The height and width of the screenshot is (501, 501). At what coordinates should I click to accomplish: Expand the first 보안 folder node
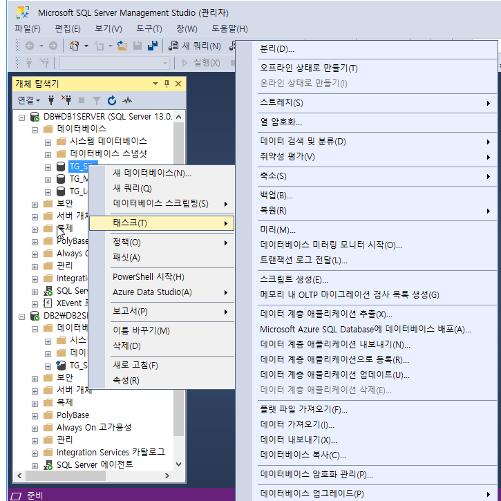[35, 205]
